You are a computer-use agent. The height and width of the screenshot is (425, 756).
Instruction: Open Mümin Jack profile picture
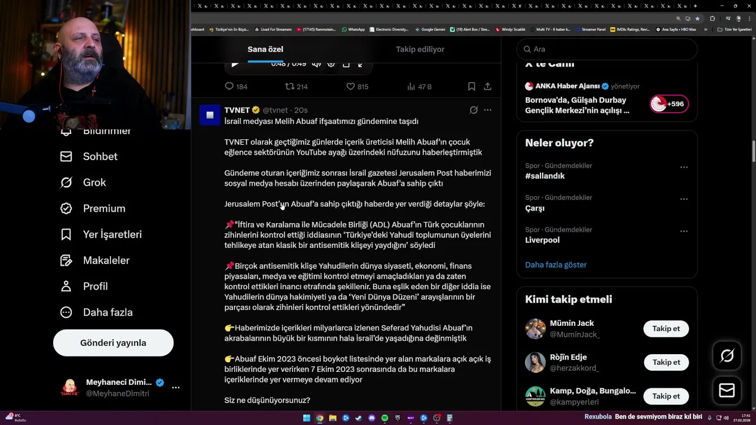pos(535,329)
